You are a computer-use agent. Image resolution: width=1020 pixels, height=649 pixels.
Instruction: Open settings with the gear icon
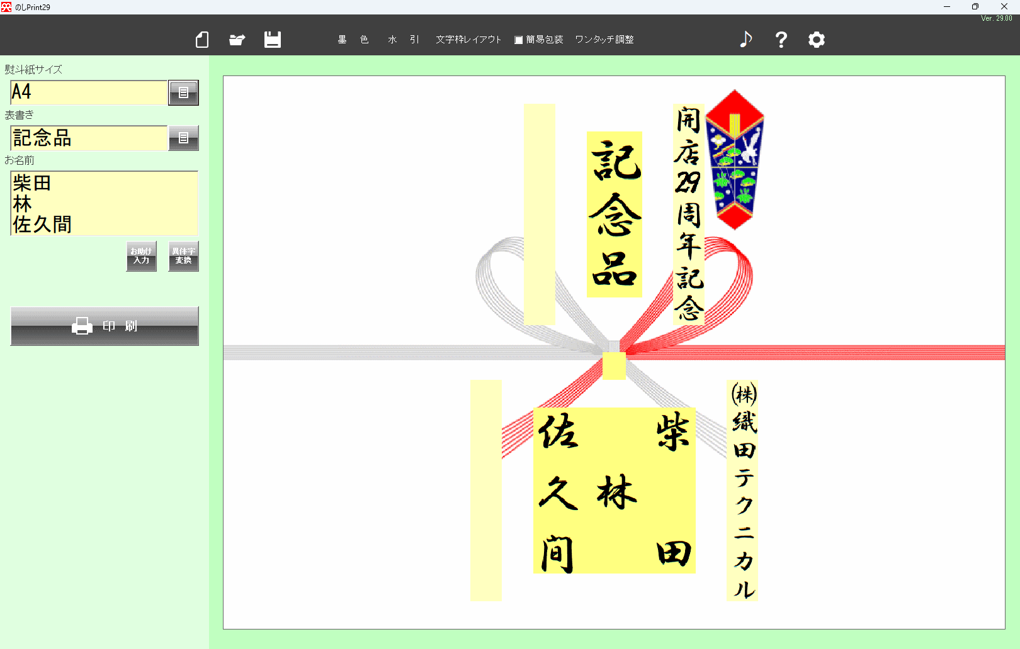click(x=816, y=40)
